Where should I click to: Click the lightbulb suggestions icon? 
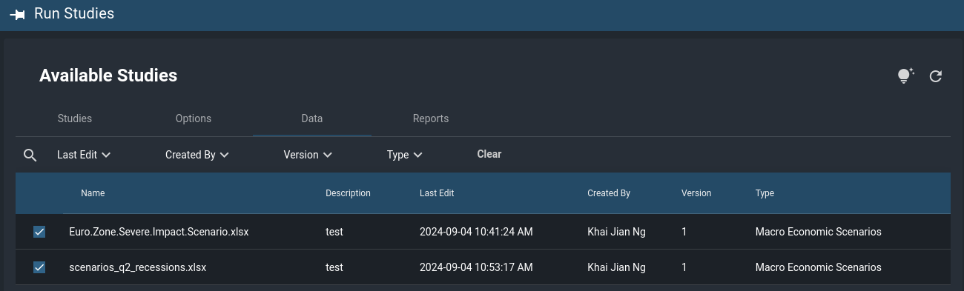pyautogui.click(x=905, y=76)
